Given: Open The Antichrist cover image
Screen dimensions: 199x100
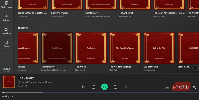Looking at the screenshot, I should [135, 5].
